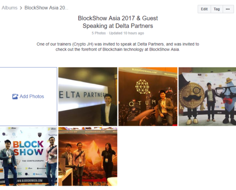Click the album title heading

click(118, 22)
